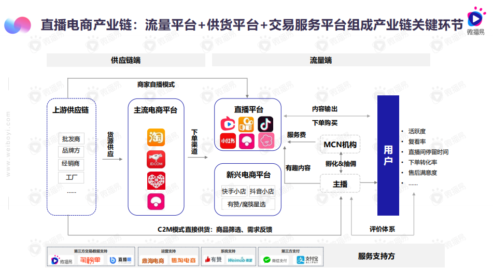Click the 运营支持 caption

pyautogui.click(x=168, y=251)
